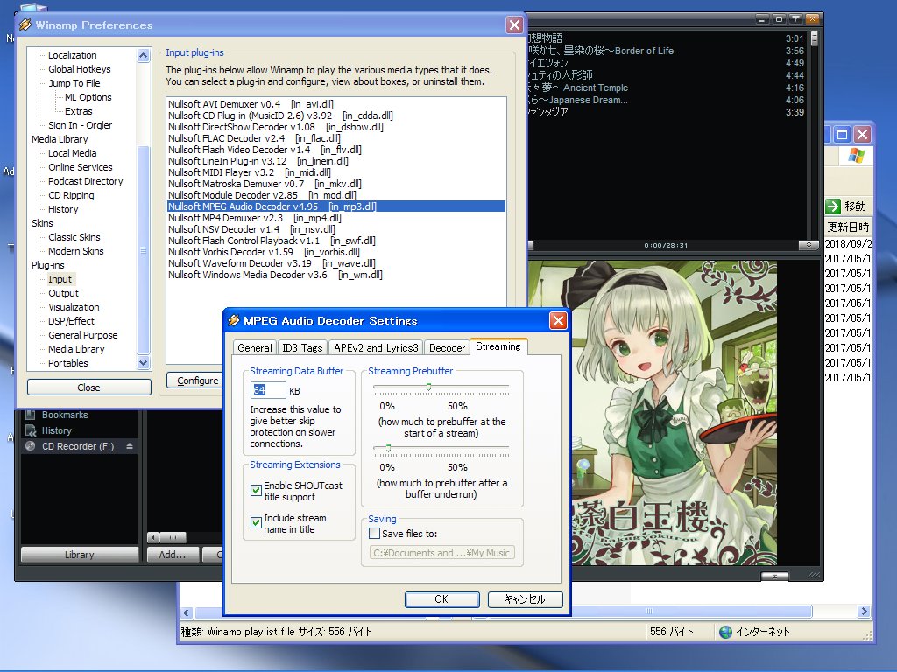This screenshot has width=897, height=672.
Task: Click the browser horizontal scroll-right arrow
Action: (864, 612)
